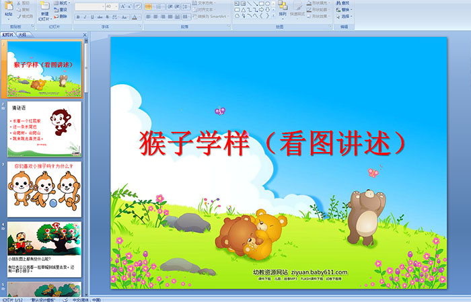Expand the shapes gallery with More button
Viewport: 471px width, 302px height.
pyautogui.click(x=273, y=15)
